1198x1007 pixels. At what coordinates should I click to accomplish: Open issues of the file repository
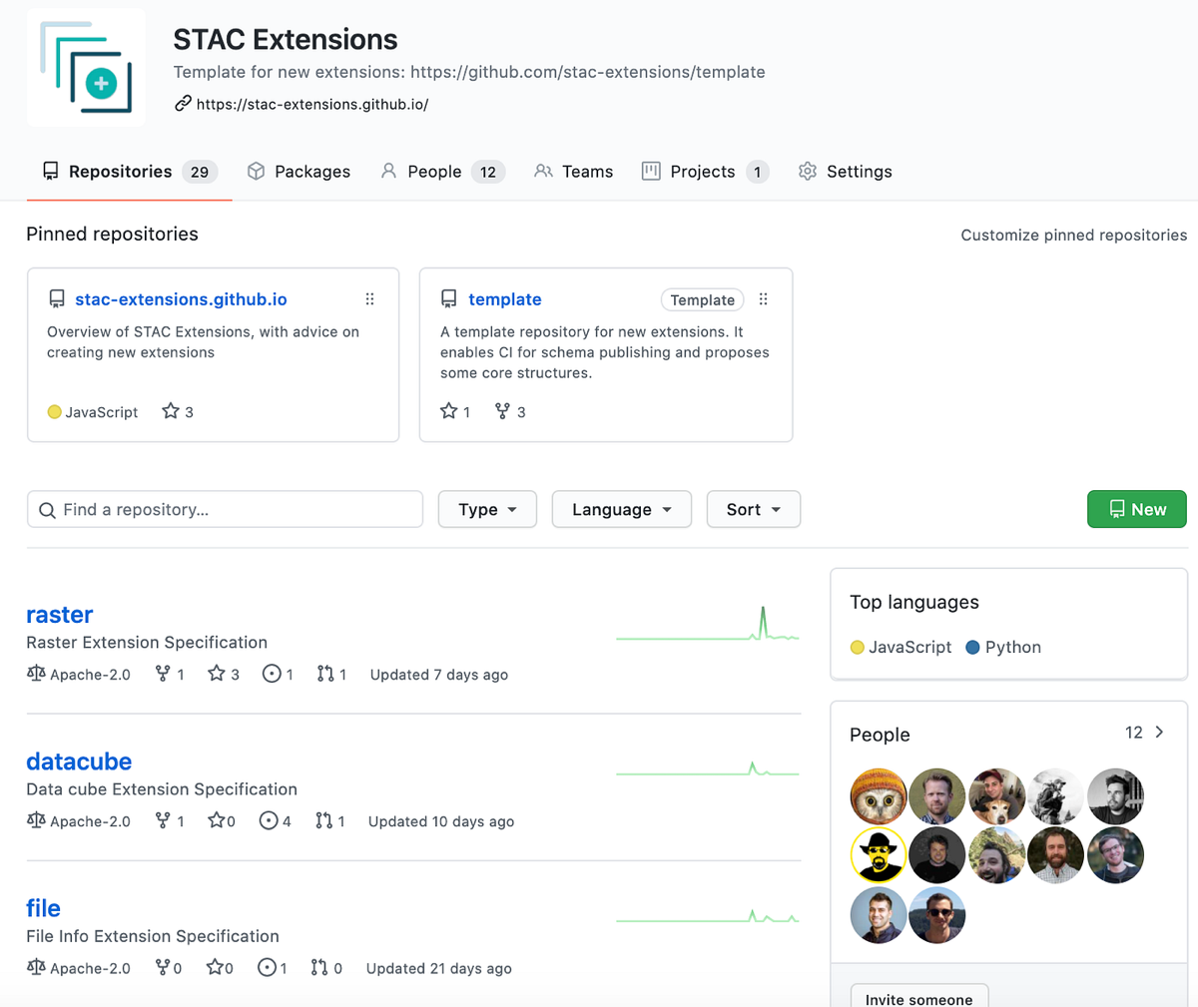(x=273, y=967)
